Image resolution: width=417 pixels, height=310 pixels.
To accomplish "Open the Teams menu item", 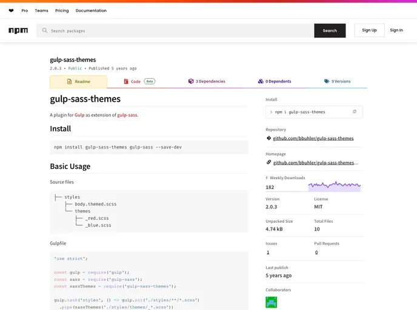I will (41, 11).
